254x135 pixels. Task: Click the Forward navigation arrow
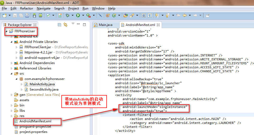[195, 15]
